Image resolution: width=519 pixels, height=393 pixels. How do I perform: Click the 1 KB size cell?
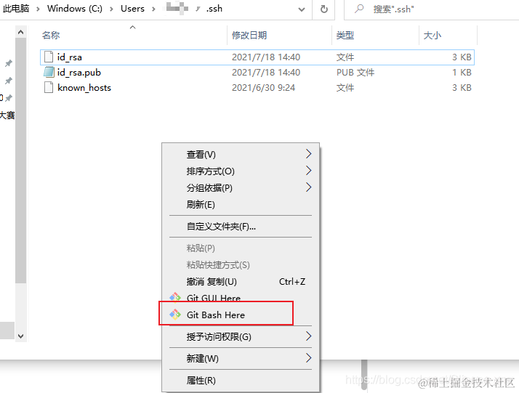(x=462, y=73)
